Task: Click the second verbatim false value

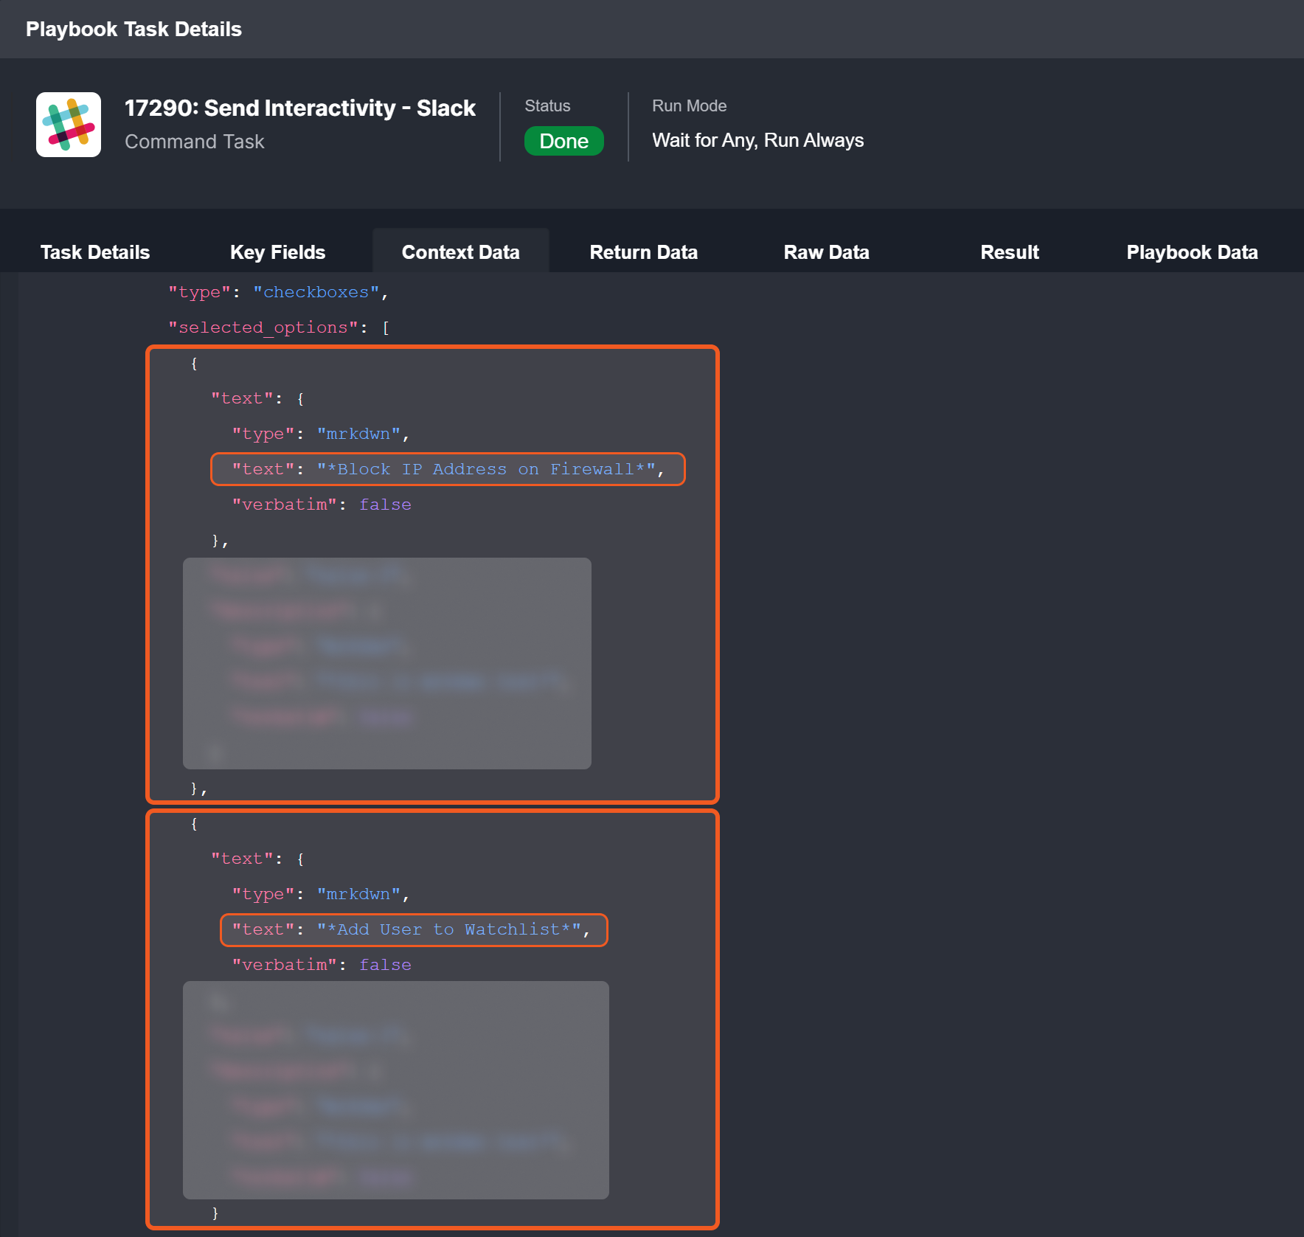Action: (x=385, y=965)
